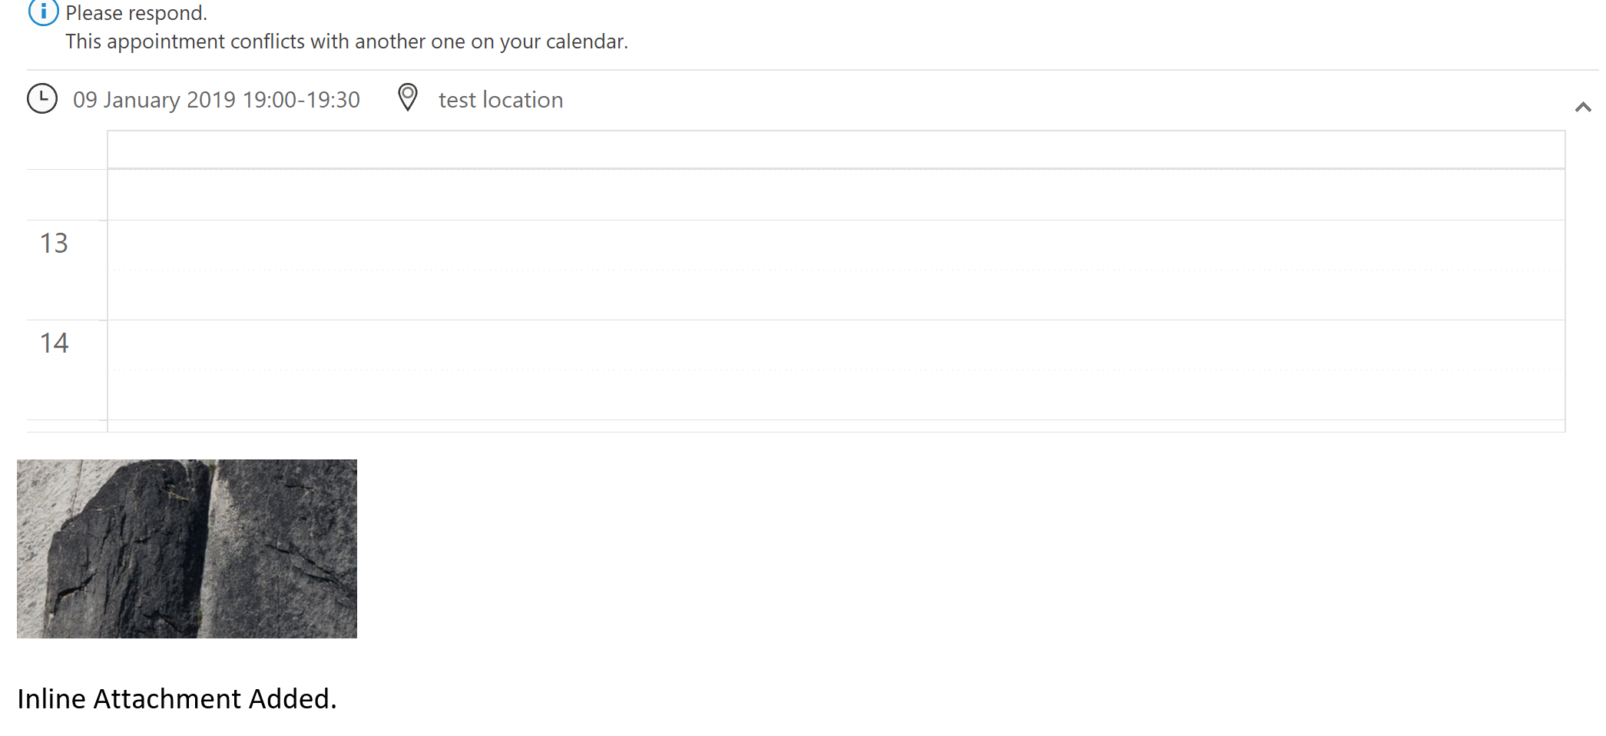Click the '09 January 2019 19:00-19:30' text

point(216,99)
